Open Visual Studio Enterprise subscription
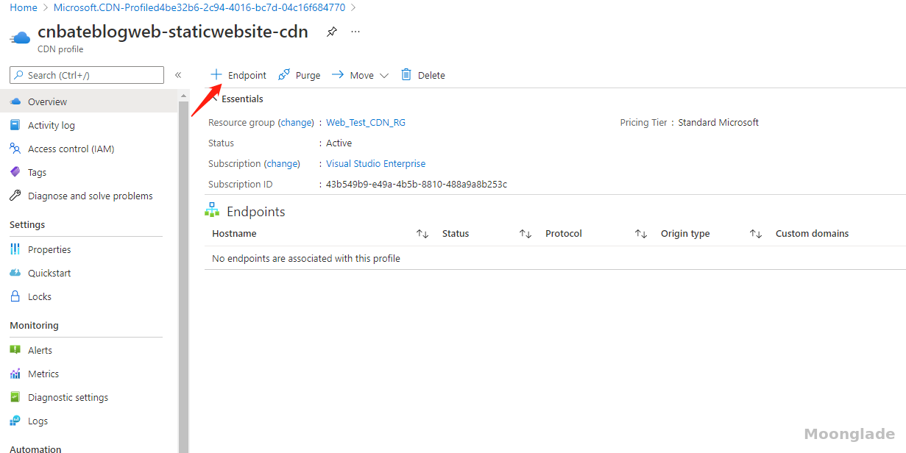 [x=376, y=164]
